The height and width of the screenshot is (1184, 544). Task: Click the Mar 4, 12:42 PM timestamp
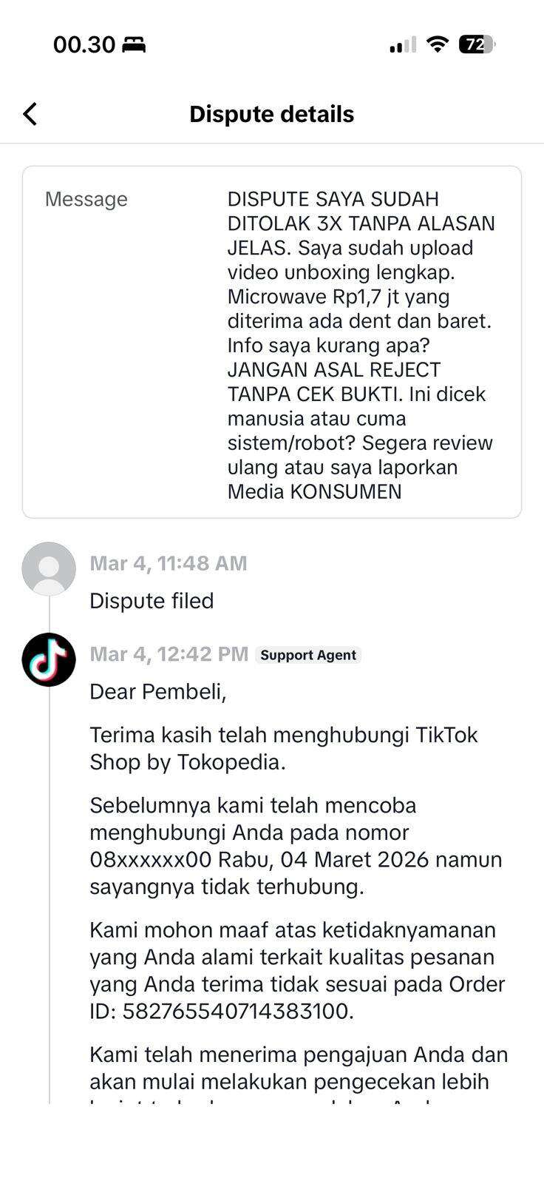coord(169,654)
